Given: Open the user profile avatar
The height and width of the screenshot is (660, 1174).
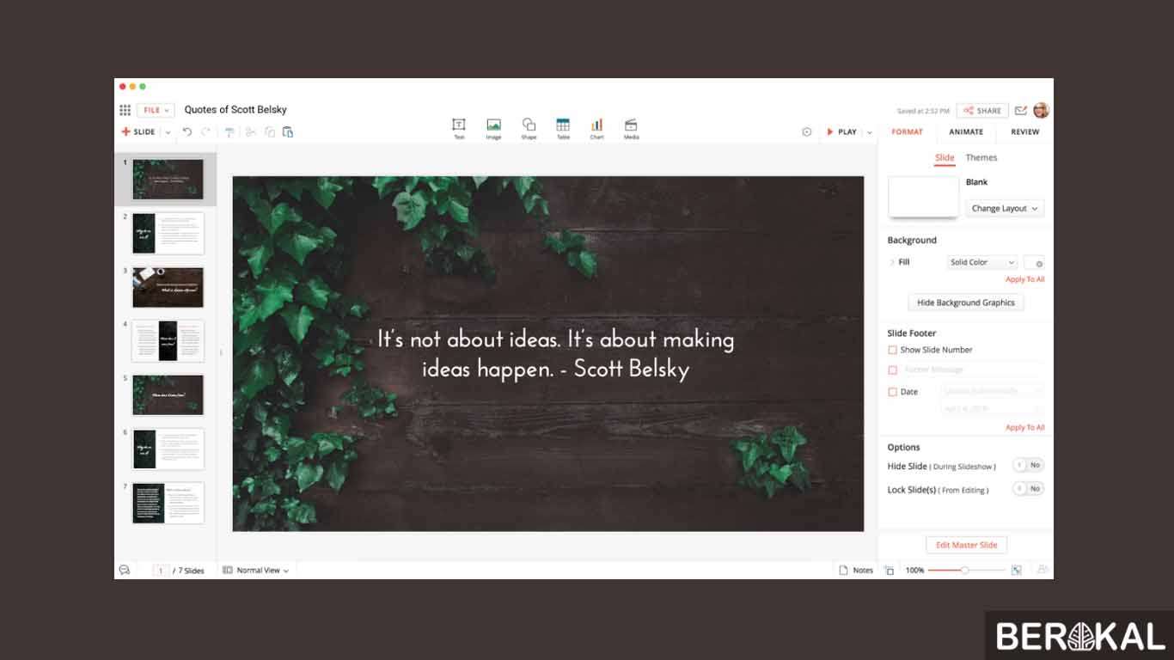Looking at the screenshot, I should click(1041, 110).
